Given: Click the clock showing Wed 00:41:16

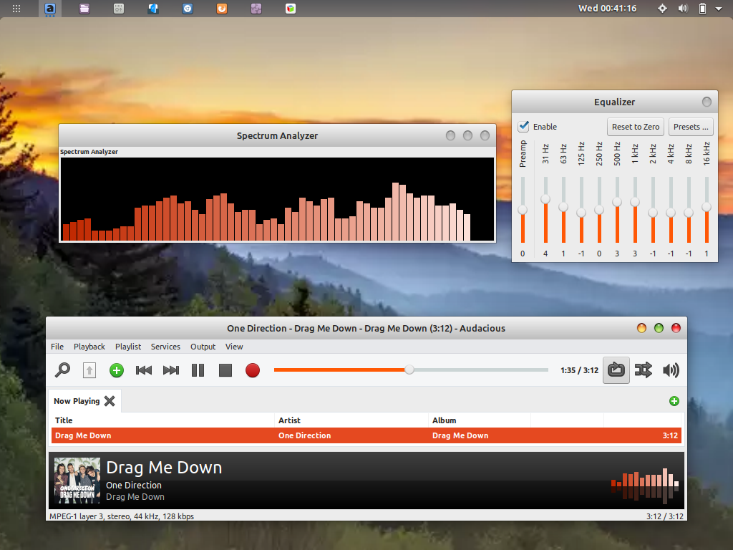Looking at the screenshot, I should click(607, 9).
